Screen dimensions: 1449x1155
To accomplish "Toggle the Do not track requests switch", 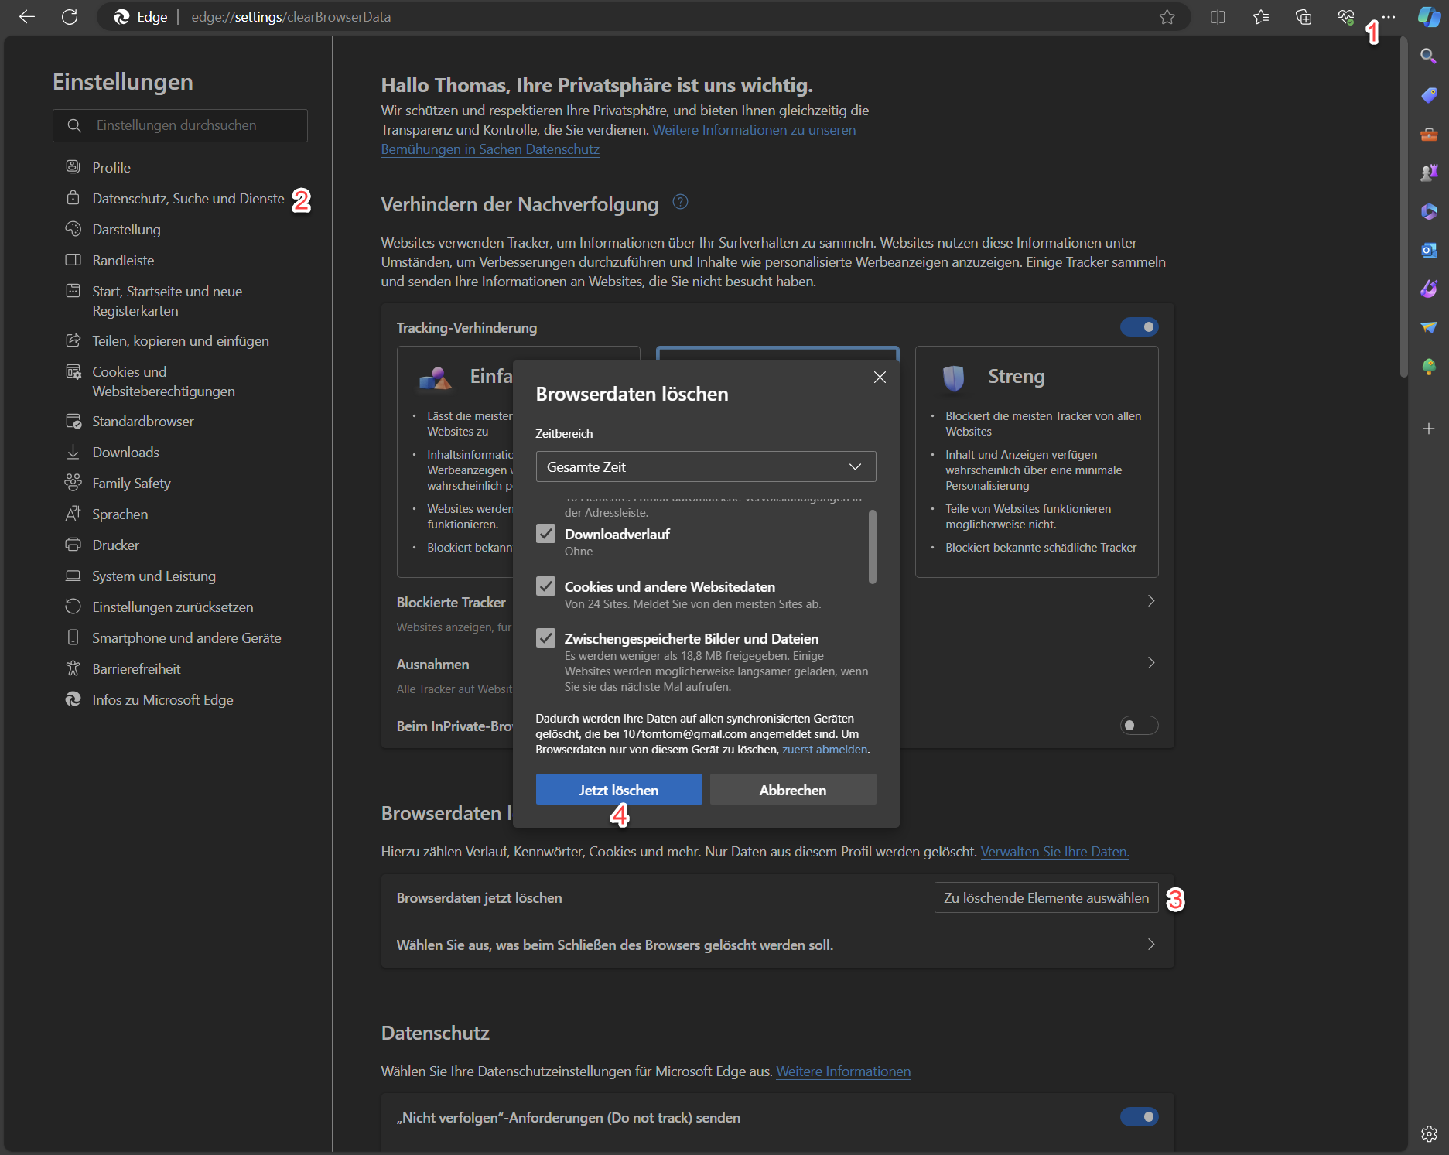I will click(1140, 1117).
